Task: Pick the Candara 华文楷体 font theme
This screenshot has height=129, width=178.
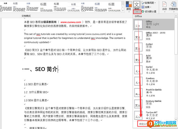Action: 154,81
